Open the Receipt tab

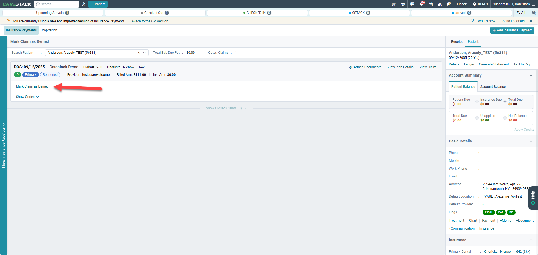tap(457, 42)
